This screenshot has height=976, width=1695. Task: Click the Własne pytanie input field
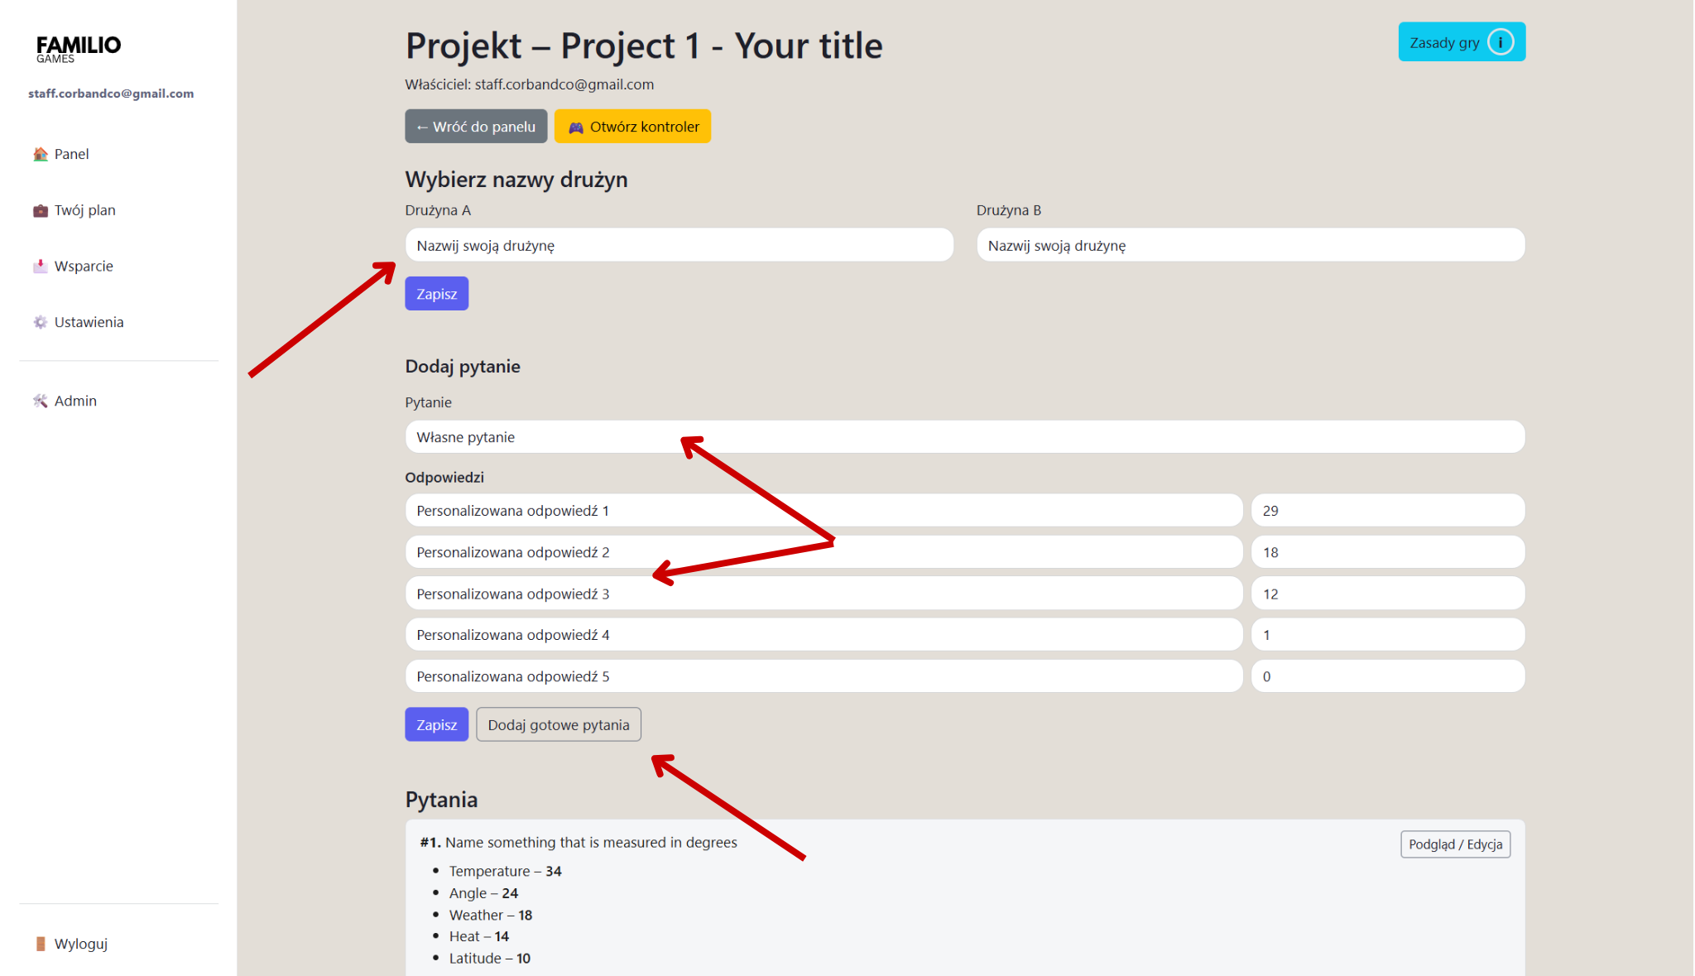[964, 437]
